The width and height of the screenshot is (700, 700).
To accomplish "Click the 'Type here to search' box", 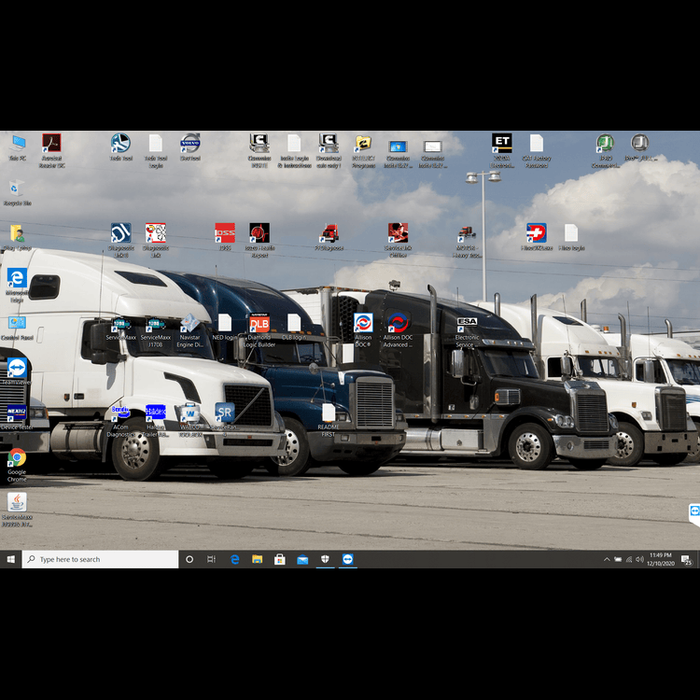I will [100, 559].
